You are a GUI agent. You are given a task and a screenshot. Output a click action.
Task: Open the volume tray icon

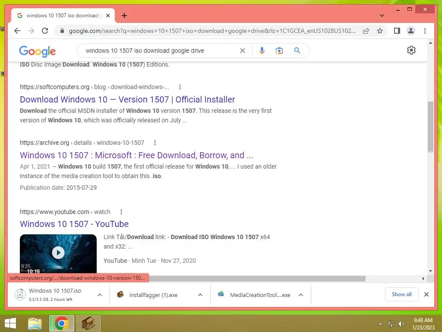click(x=401, y=324)
